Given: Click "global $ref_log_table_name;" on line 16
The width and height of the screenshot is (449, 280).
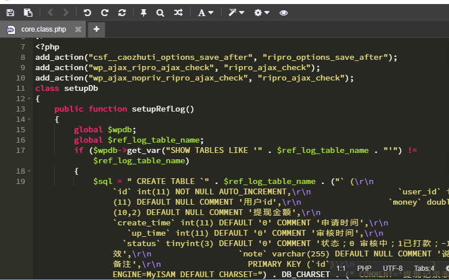Looking at the screenshot, I should [139, 140].
